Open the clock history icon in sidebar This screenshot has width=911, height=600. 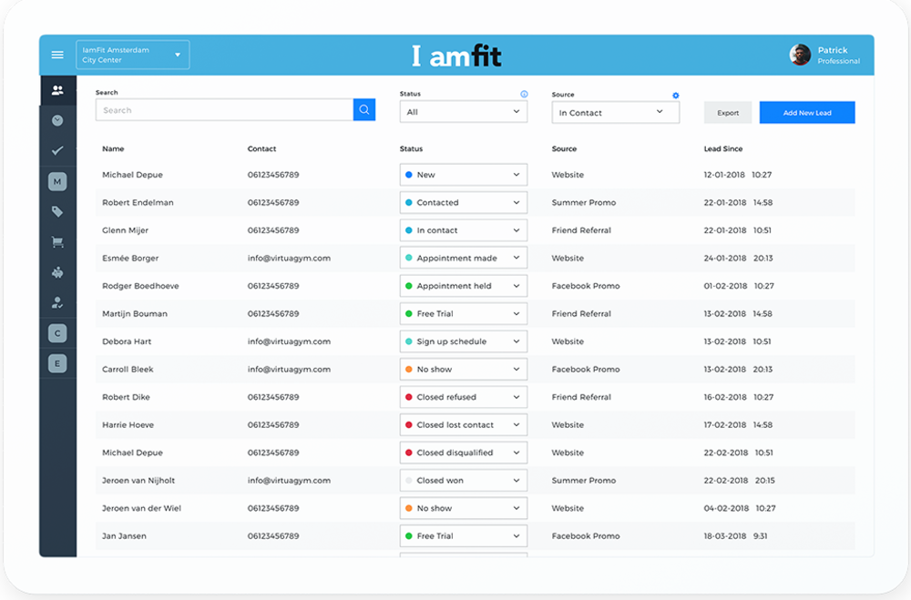pos(57,119)
